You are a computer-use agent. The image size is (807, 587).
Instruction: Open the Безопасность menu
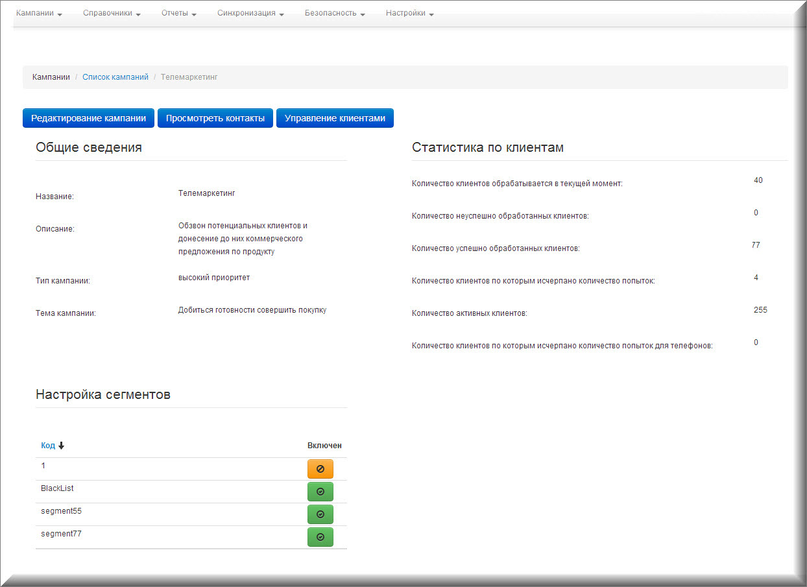pyautogui.click(x=335, y=13)
